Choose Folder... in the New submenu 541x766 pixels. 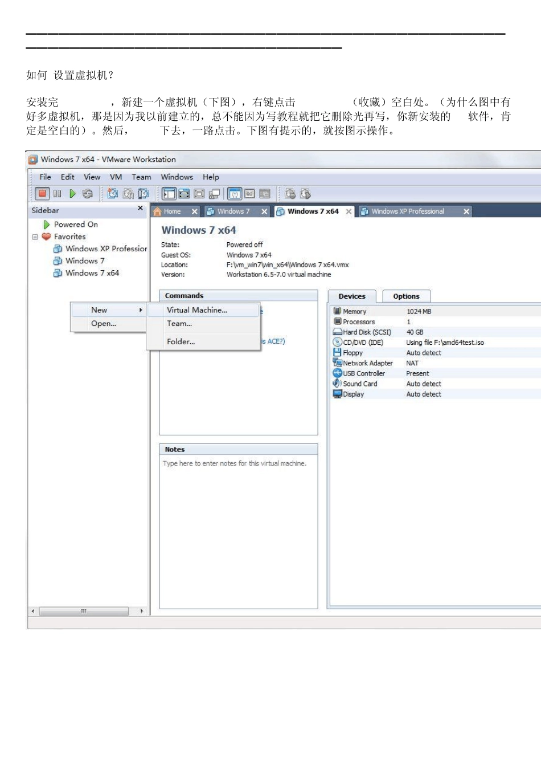(x=203, y=341)
